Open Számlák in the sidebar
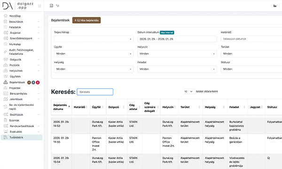This screenshot has height=169, width=282. pyautogui.click(x=14, y=120)
